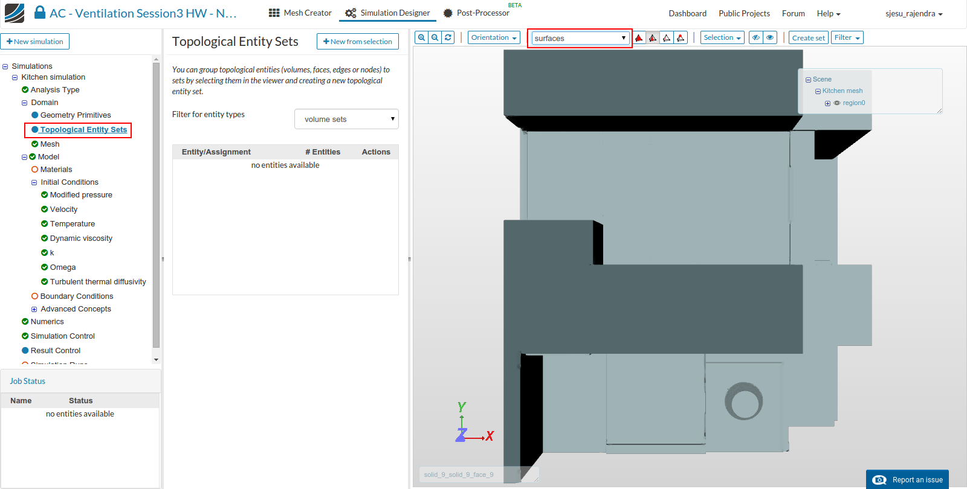Image resolution: width=967 pixels, height=489 pixels.
Task: Open the volume sets filter dropdown
Action: [x=346, y=119]
